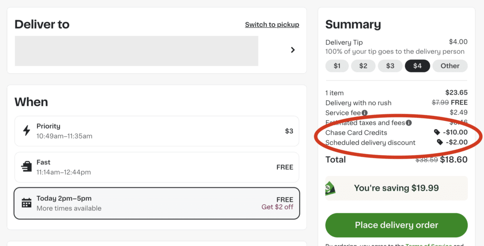This screenshot has width=484, height=246.
Task: Click the You're saving $19.99 banner
Action: 397,188
